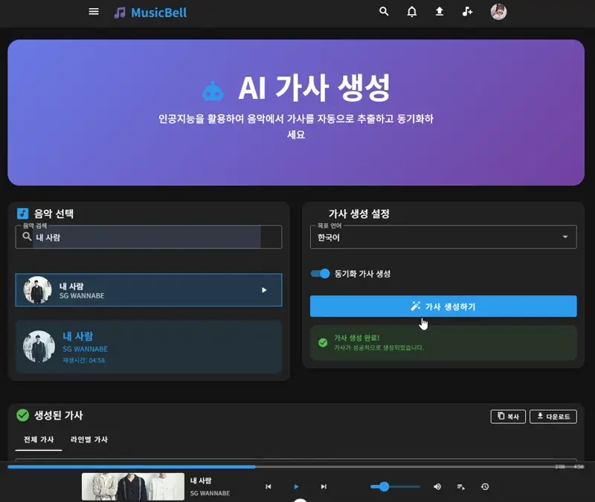Click the search icon in top bar
Screen dimensions: 595x502
tap(384, 12)
